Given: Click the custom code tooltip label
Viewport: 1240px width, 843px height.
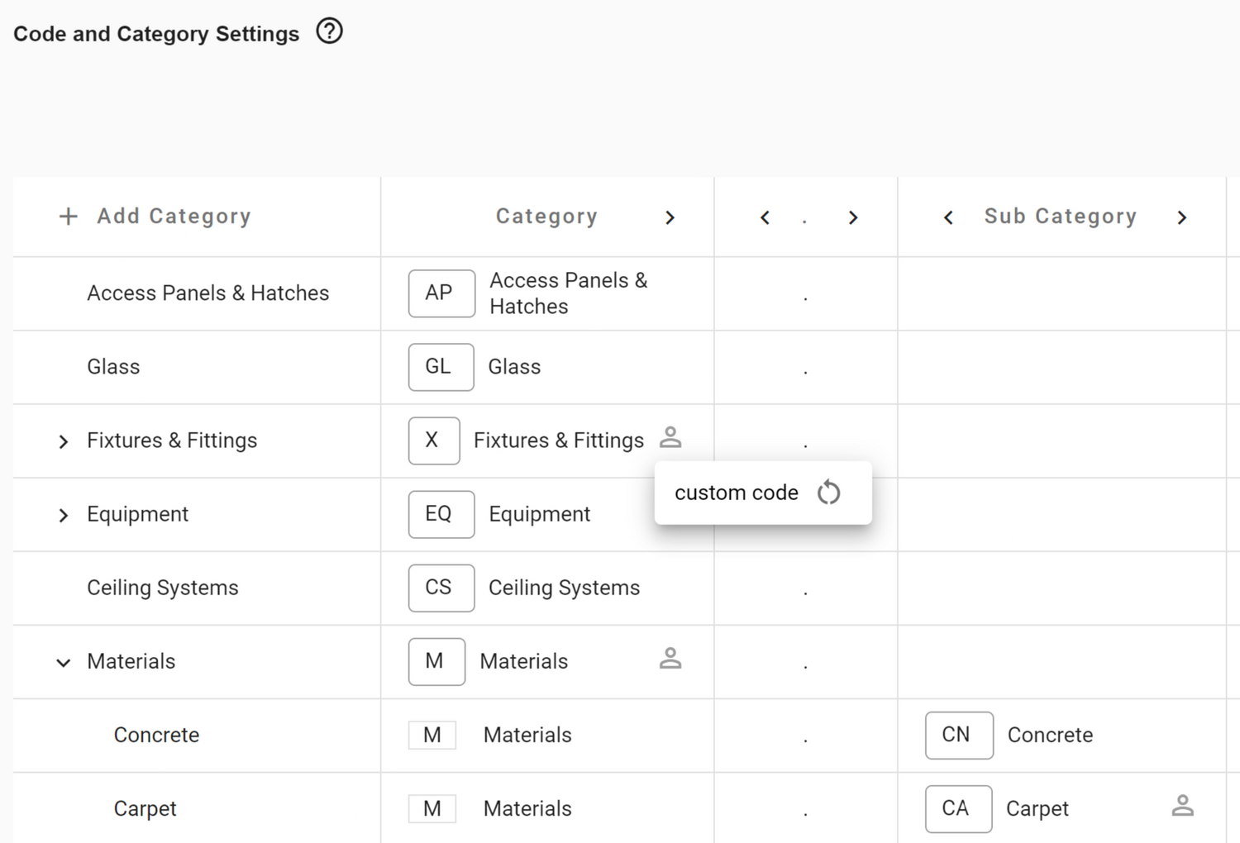Looking at the screenshot, I should (x=735, y=492).
